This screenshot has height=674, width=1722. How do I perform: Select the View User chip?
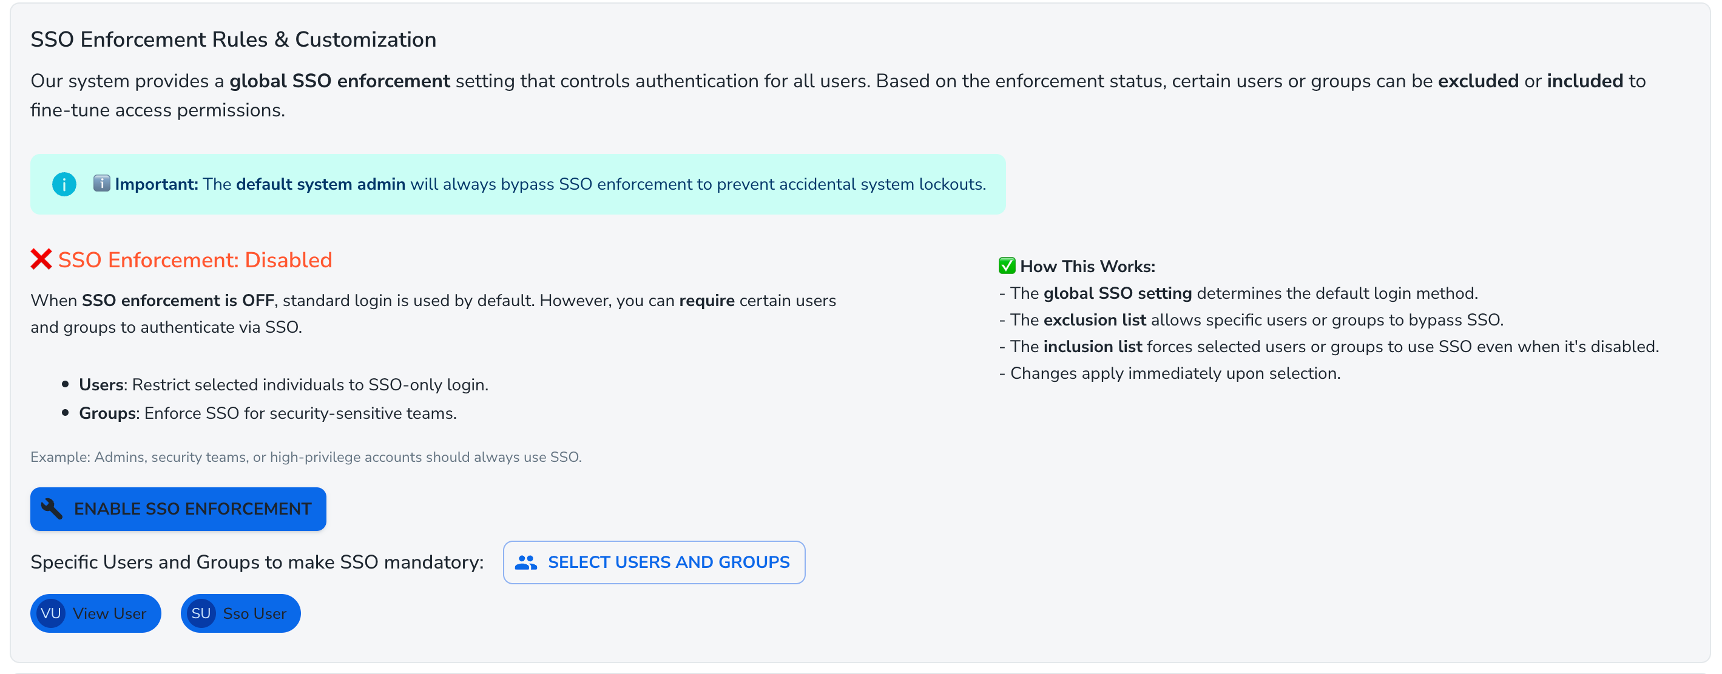point(110,613)
